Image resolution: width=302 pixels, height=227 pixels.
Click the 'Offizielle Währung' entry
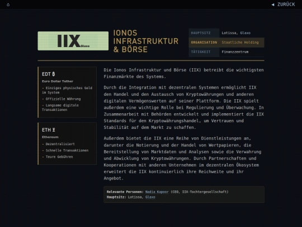tap(62, 99)
